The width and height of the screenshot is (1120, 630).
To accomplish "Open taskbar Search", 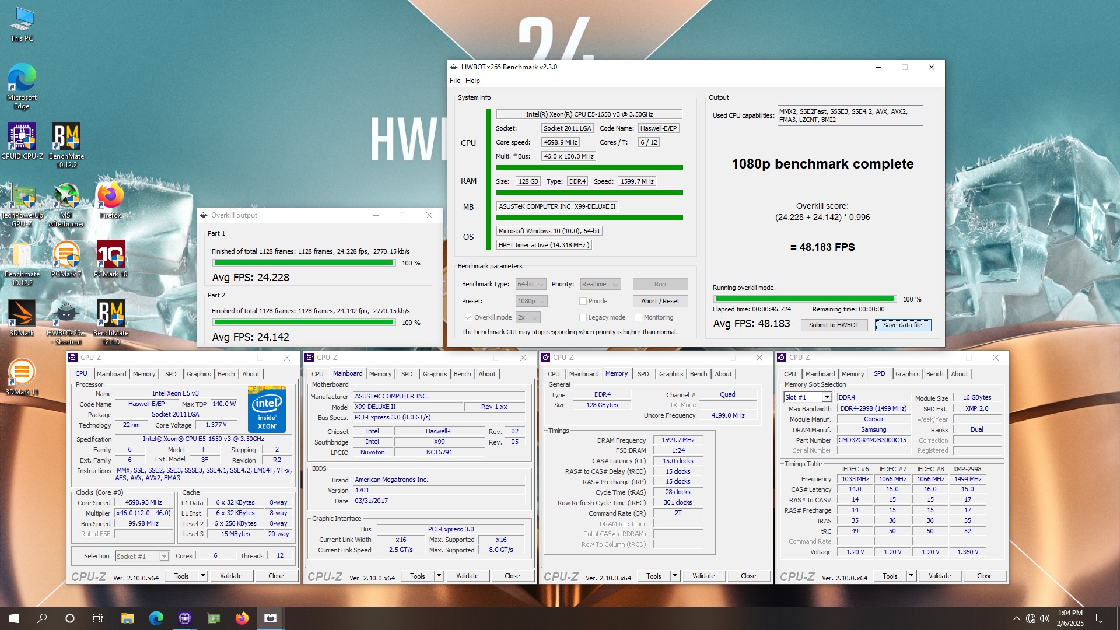I will 42,618.
